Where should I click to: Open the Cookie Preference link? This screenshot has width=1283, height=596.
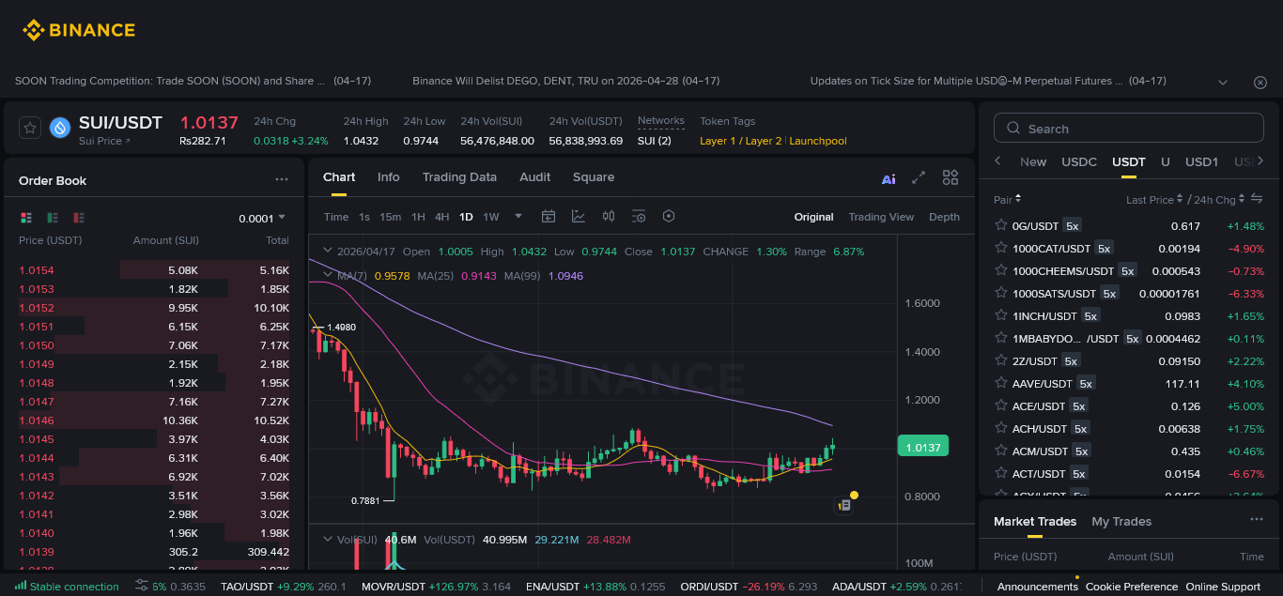1132,587
